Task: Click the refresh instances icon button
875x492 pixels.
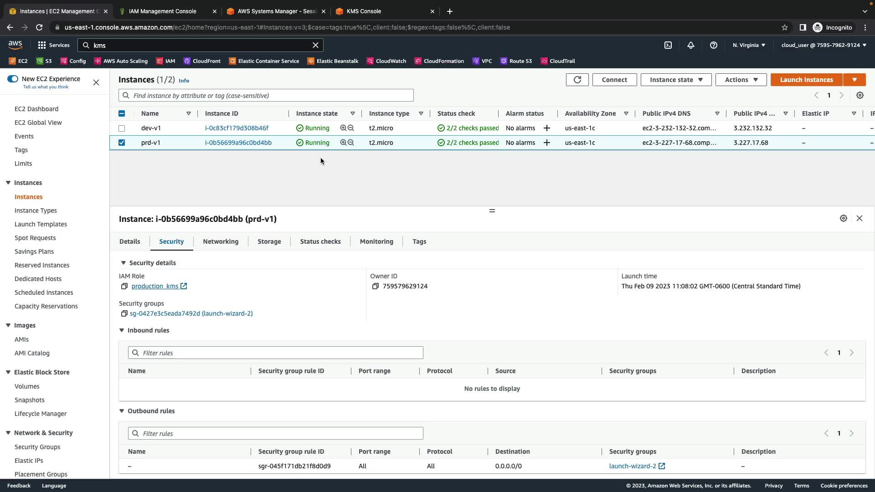Action: pyautogui.click(x=577, y=80)
